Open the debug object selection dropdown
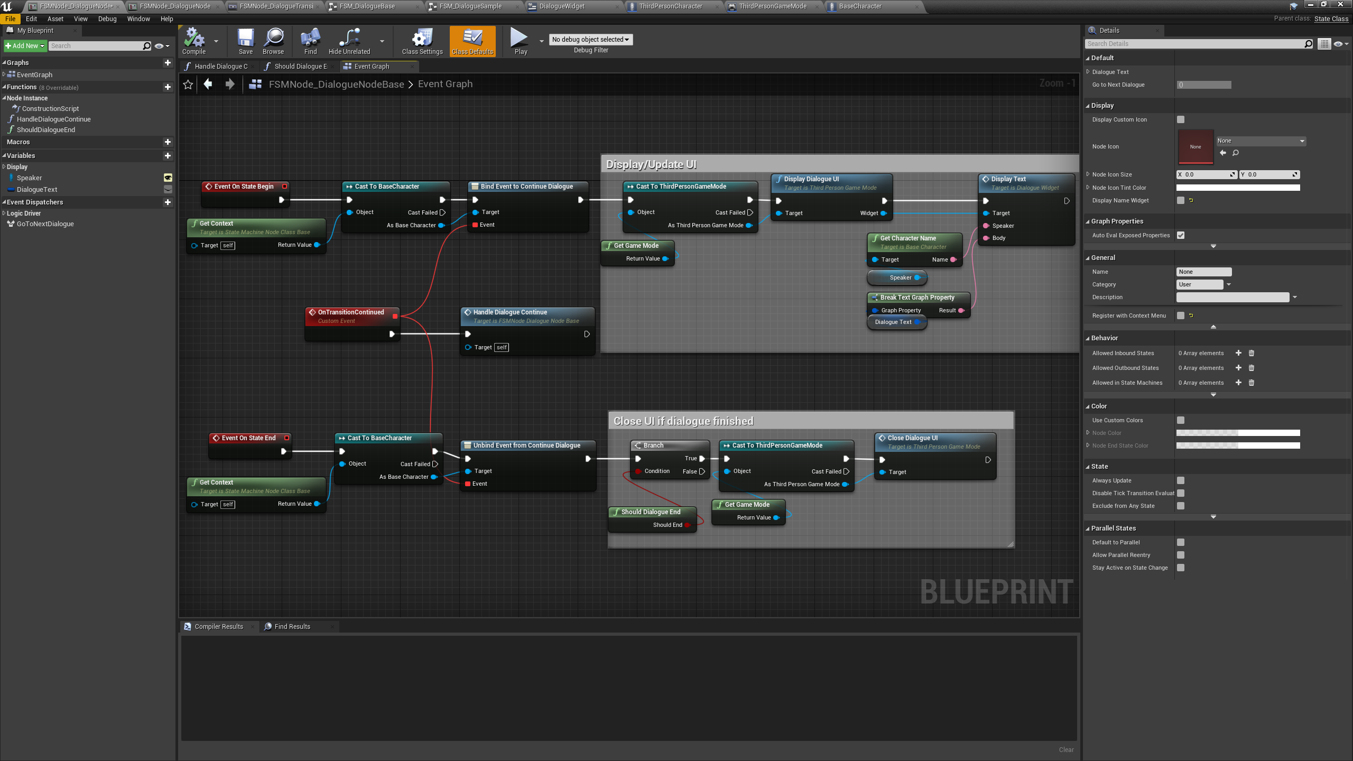This screenshot has width=1353, height=761. [x=590, y=40]
